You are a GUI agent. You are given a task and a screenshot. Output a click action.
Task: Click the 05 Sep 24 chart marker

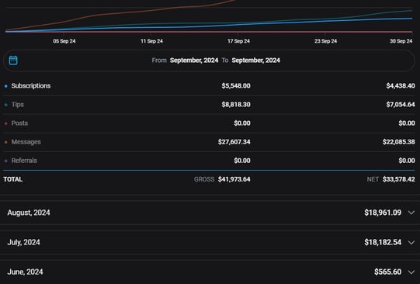(x=64, y=41)
